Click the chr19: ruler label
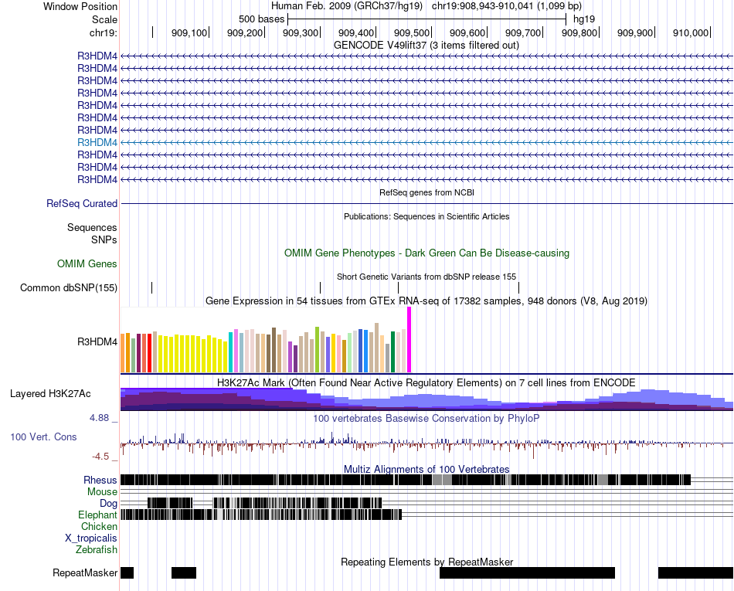734x591 pixels. pos(104,32)
